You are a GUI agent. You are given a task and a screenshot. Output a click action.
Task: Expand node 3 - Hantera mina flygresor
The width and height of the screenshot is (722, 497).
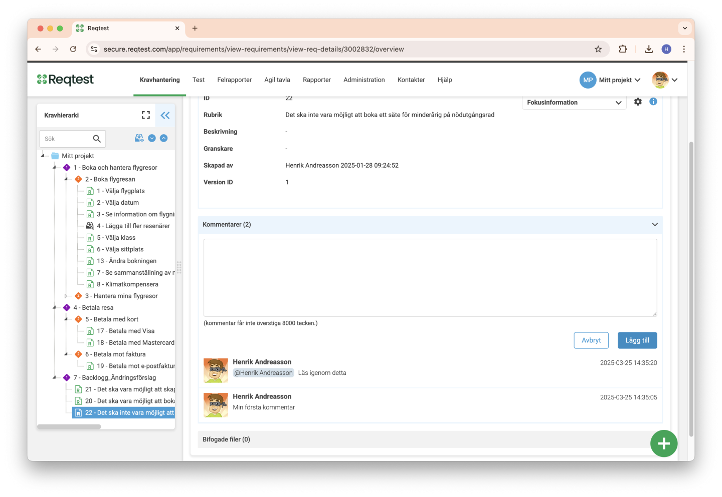tap(66, 296)
